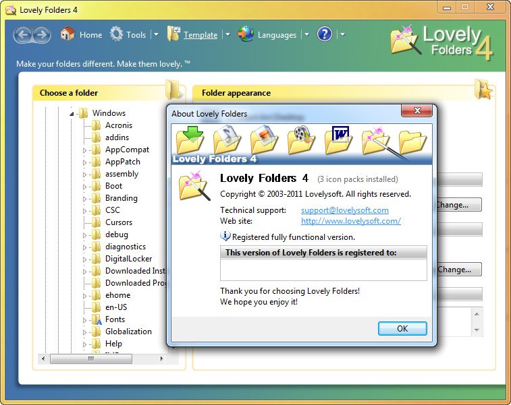Image resolution: width=511 pixels, height=405 pixels.
Task: Click OK in the About dialog
Action: [x=402, y=329]
